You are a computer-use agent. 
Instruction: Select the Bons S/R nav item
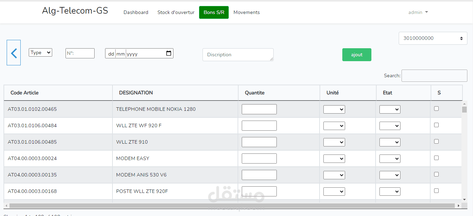[214, 12]
